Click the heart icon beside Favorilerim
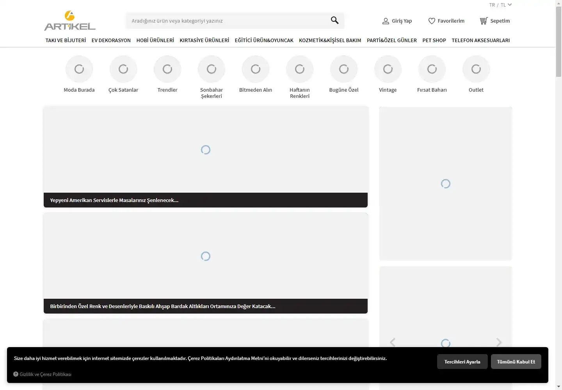 click(432, 21)
